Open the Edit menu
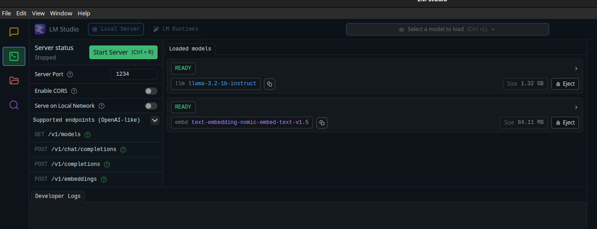This screenshot has height=229, width=597. coord(21,13)
